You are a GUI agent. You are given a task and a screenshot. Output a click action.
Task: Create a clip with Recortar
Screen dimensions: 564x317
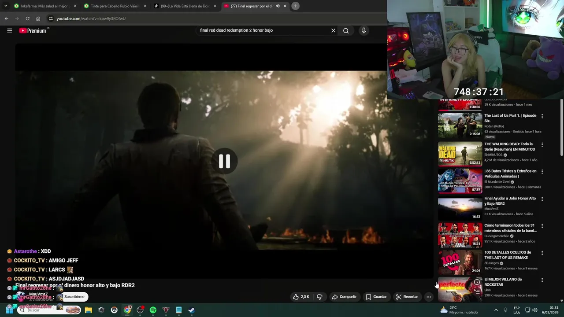pyautogui.click(x=407, y=297)
